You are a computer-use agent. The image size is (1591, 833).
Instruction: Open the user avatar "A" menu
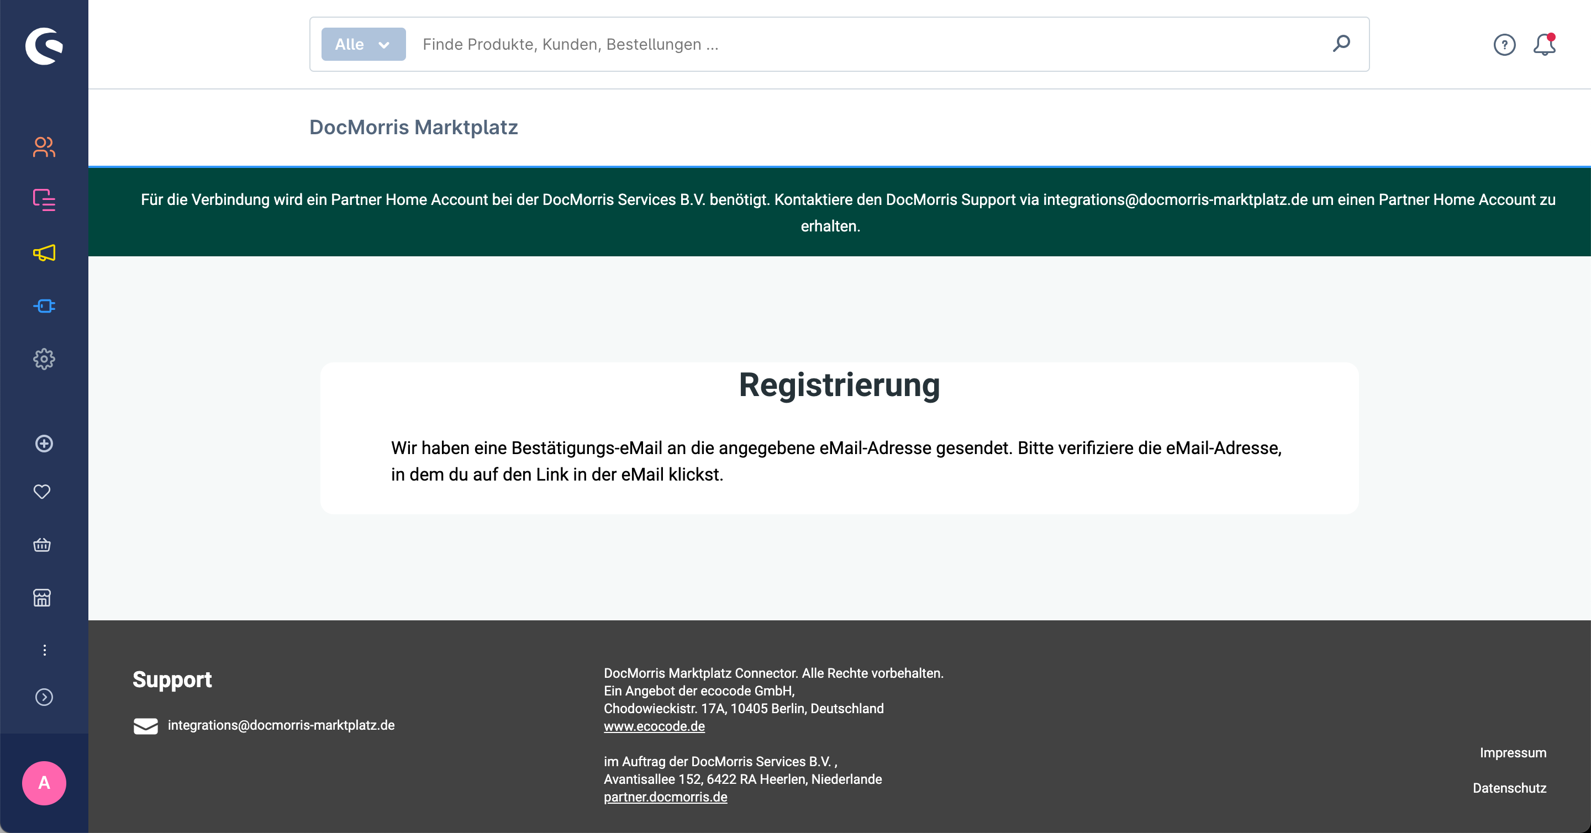coord(44,783)
